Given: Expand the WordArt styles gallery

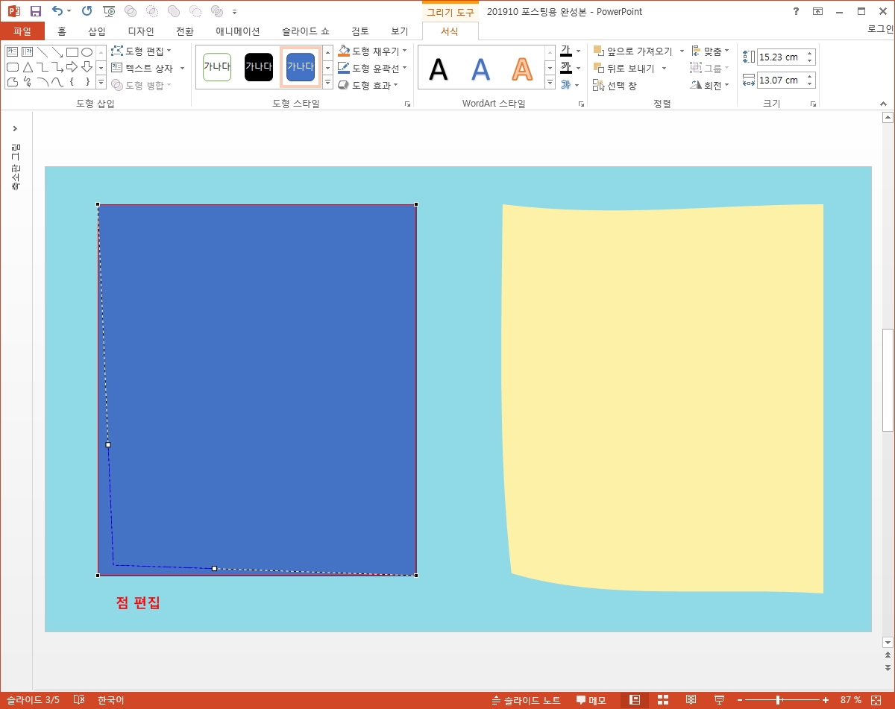Looking at the screenshot, I should [550, 83].
